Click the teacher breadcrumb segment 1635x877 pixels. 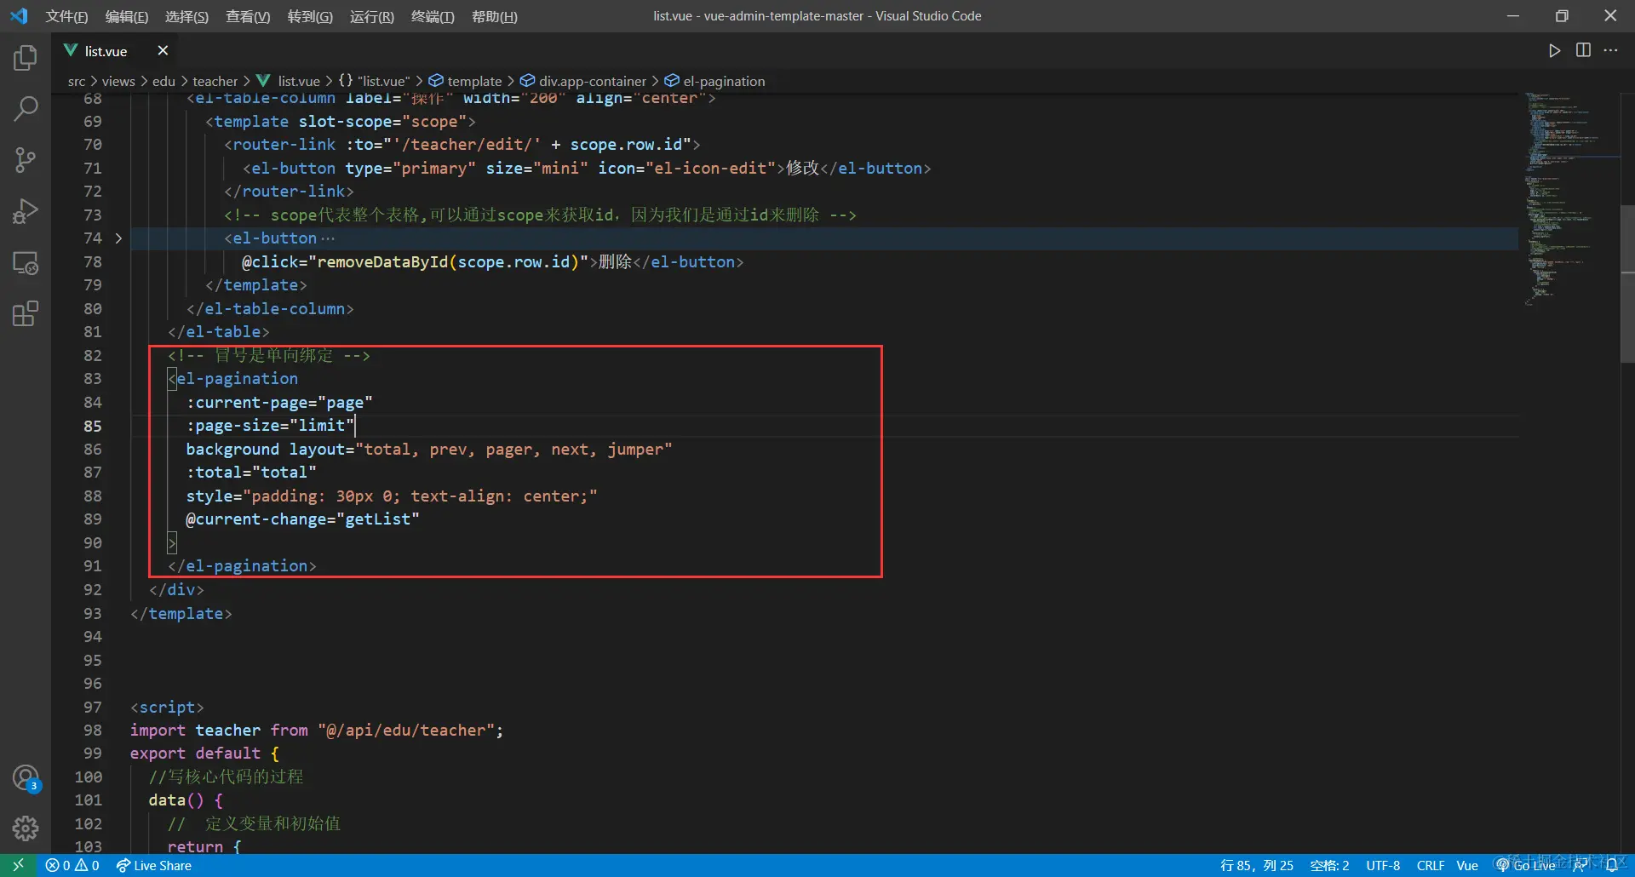(215, 81)
